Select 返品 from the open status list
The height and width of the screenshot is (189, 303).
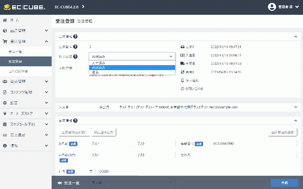132,72
